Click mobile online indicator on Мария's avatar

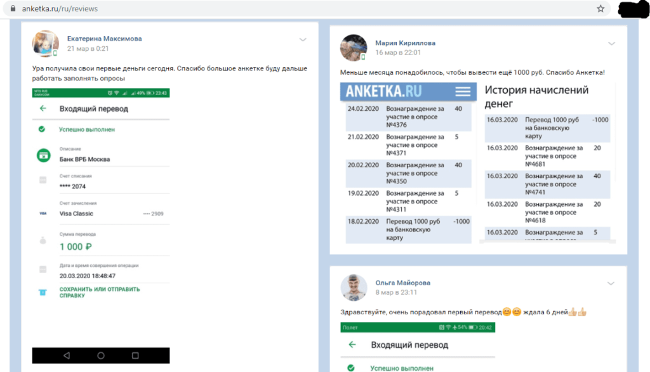[363, 57]
